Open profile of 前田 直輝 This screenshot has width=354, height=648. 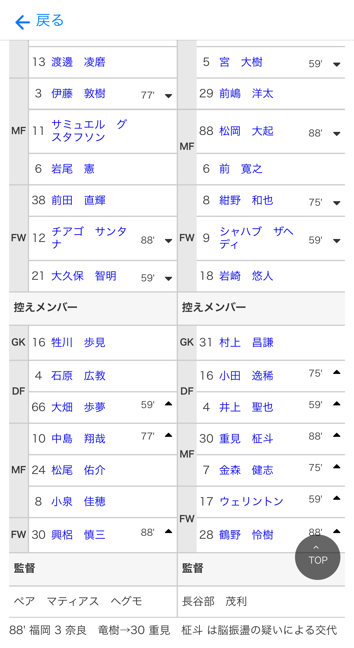pos(78,200)
